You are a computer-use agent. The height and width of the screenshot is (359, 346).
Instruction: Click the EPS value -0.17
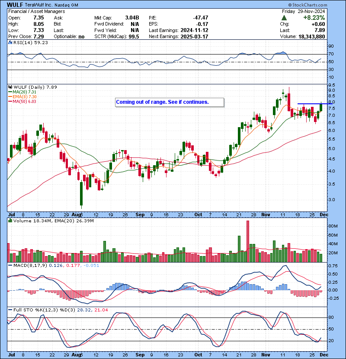tap(202, 24)
